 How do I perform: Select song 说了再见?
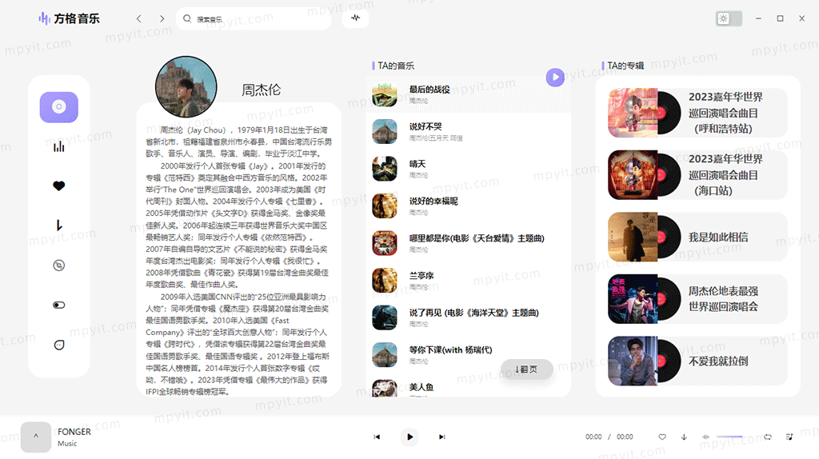(469, 317)
